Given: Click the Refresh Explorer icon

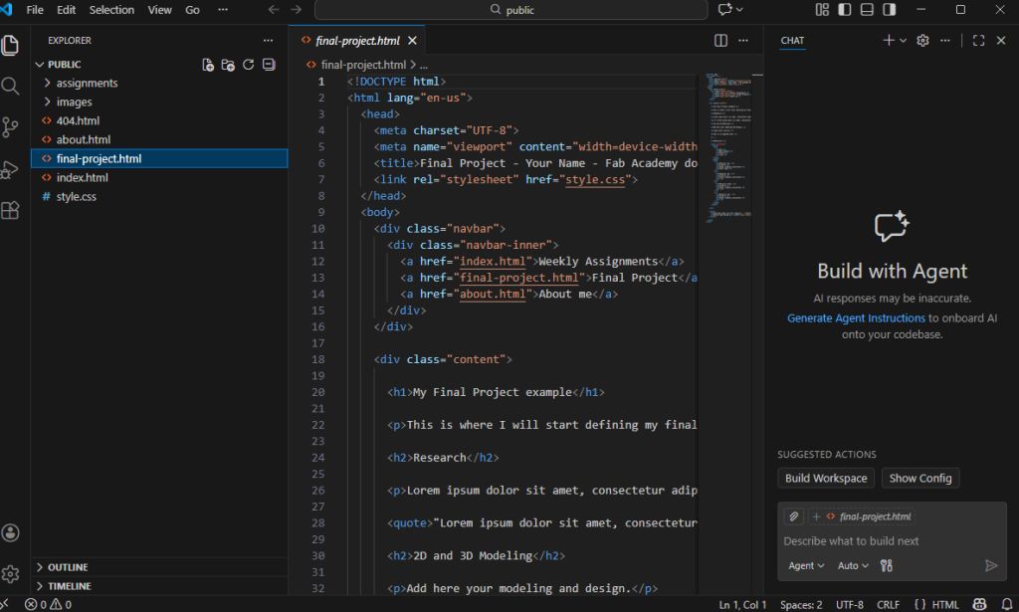Looking at the screenshot, I should (x=248, y=65).
